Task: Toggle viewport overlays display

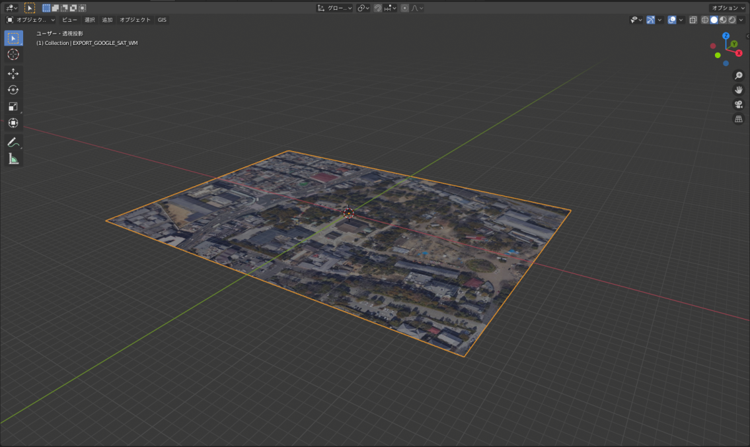Action: [671, 20]
